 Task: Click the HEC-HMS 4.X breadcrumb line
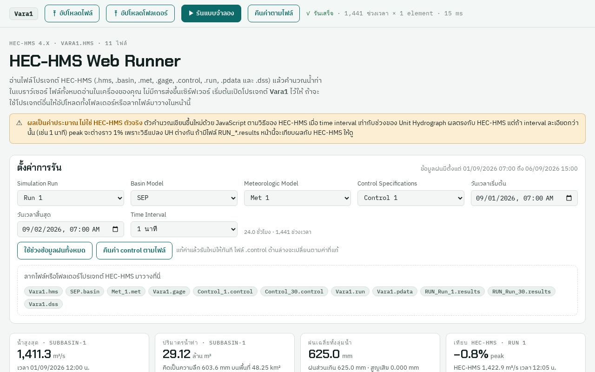point(68,43)
